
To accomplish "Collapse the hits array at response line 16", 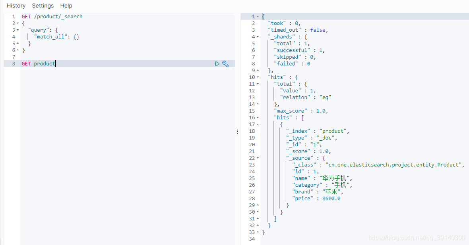I will tap(258, 118).
